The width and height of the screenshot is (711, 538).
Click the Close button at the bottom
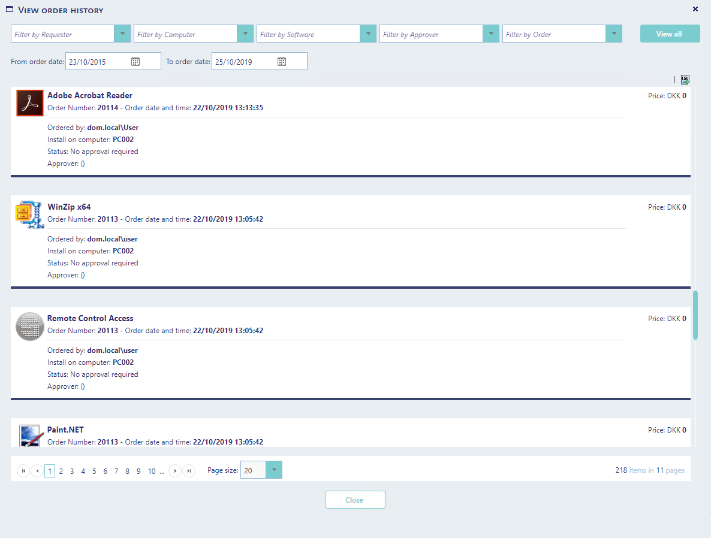(x=355, y=500)
